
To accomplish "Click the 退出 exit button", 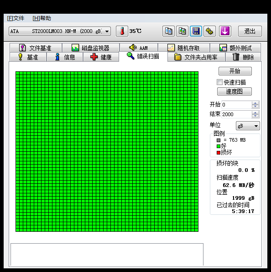I will pos(250,31).
